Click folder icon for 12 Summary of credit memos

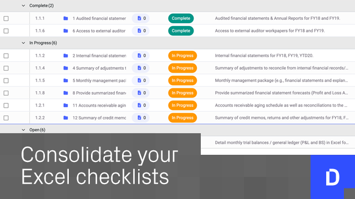[x=65, y=118]
